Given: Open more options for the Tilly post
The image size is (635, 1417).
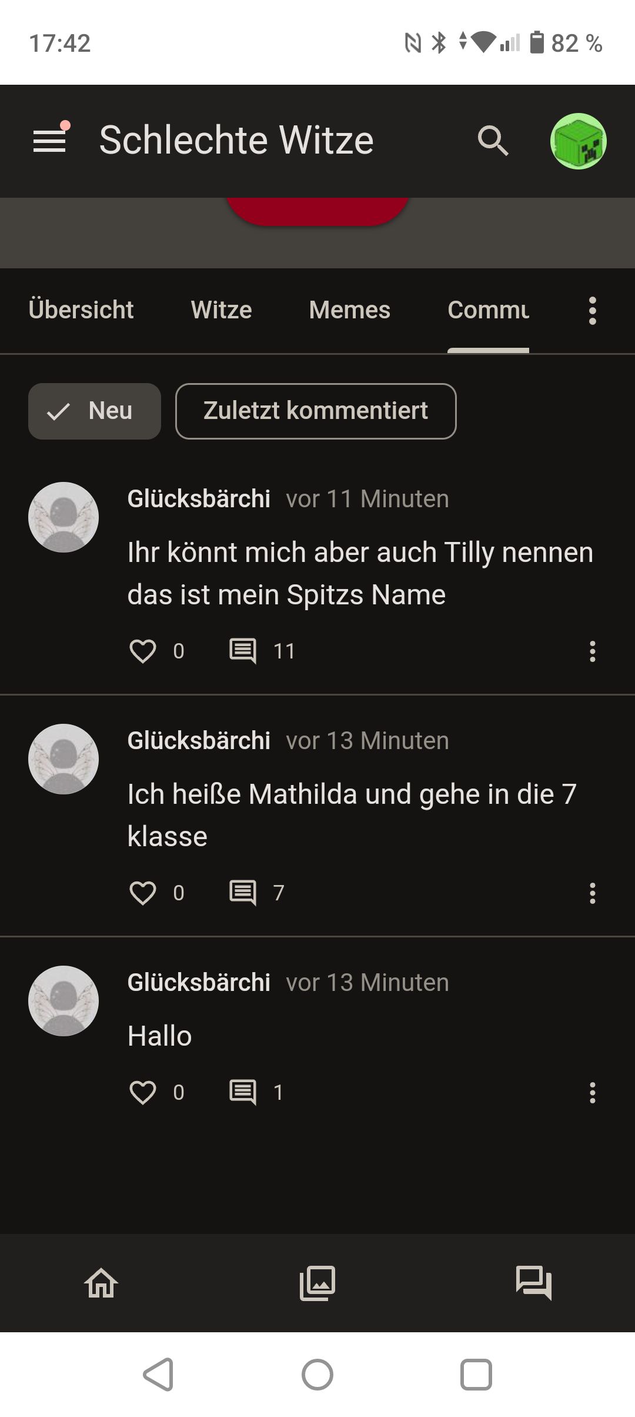Looking at the screenshot, I should pyautogui.click(x=592, y=651).
